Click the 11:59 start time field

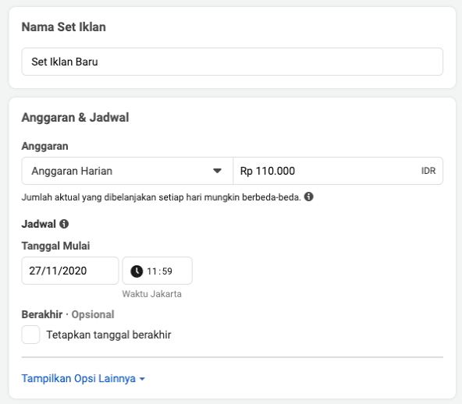[158, 271]
